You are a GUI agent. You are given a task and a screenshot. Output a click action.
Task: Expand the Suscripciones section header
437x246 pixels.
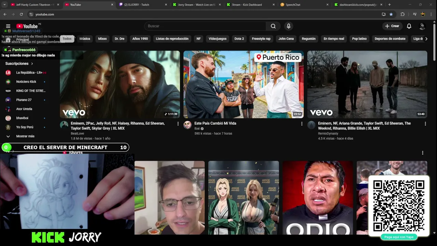coord(19,64)
